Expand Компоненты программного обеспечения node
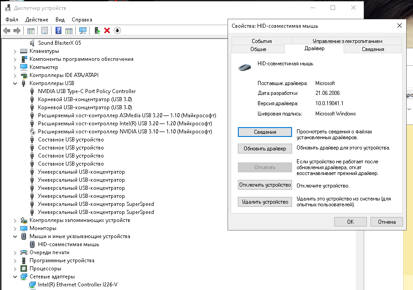The height and width of the screenshot is (290, 413). (x=15, y=60)
